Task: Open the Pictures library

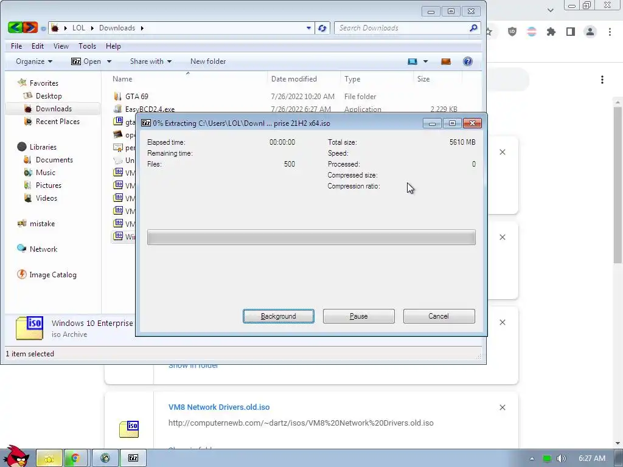Action: pyautogui.click(x=49, y=185)
